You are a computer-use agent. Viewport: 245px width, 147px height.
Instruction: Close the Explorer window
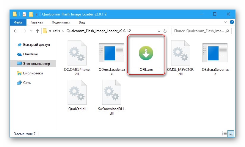pyautogui.click(x=228, y=14)
